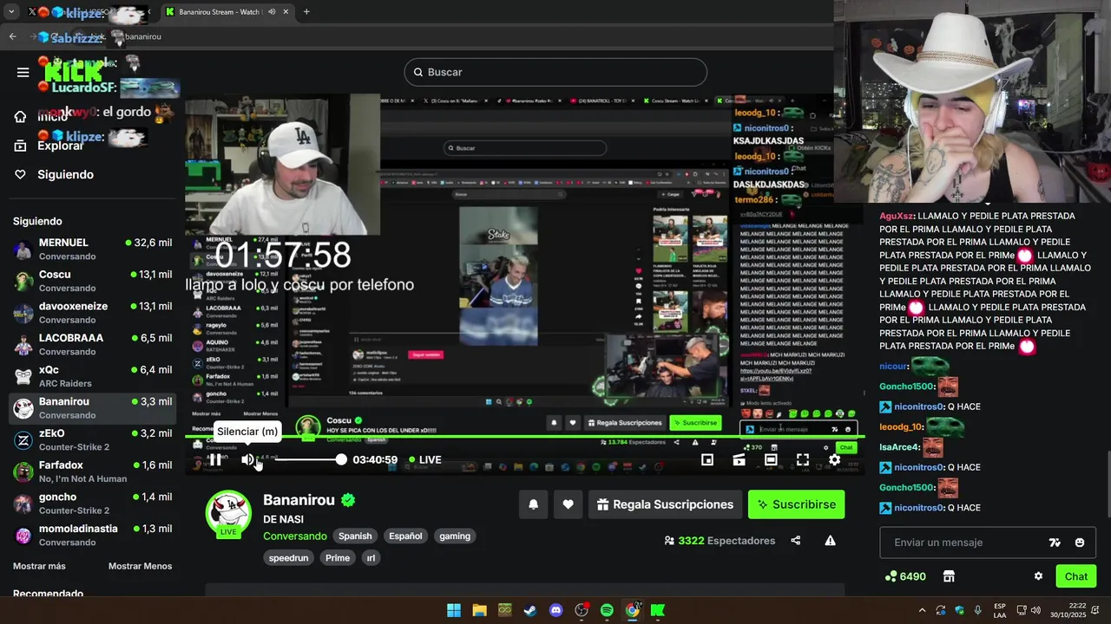This screenshot has height=624, width=1111.
Task: Open Discord from the taskbar
Action: [555, 610]
